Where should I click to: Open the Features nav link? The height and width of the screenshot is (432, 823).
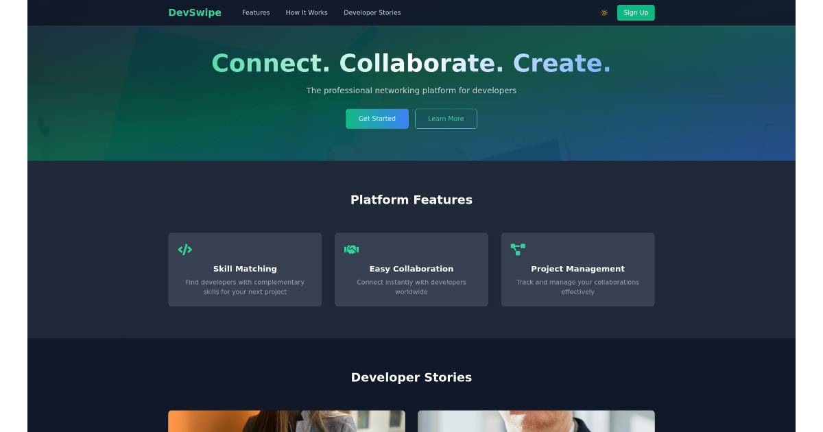click(256, 12)
